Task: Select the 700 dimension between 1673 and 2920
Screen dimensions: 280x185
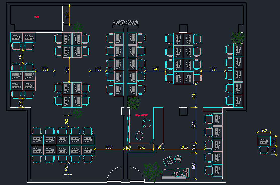Action: click(x=158, y=147)
